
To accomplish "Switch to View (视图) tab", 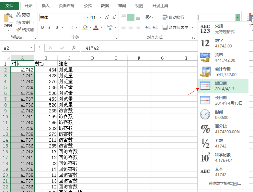I will pyautogui.click(x=139, y=6).
